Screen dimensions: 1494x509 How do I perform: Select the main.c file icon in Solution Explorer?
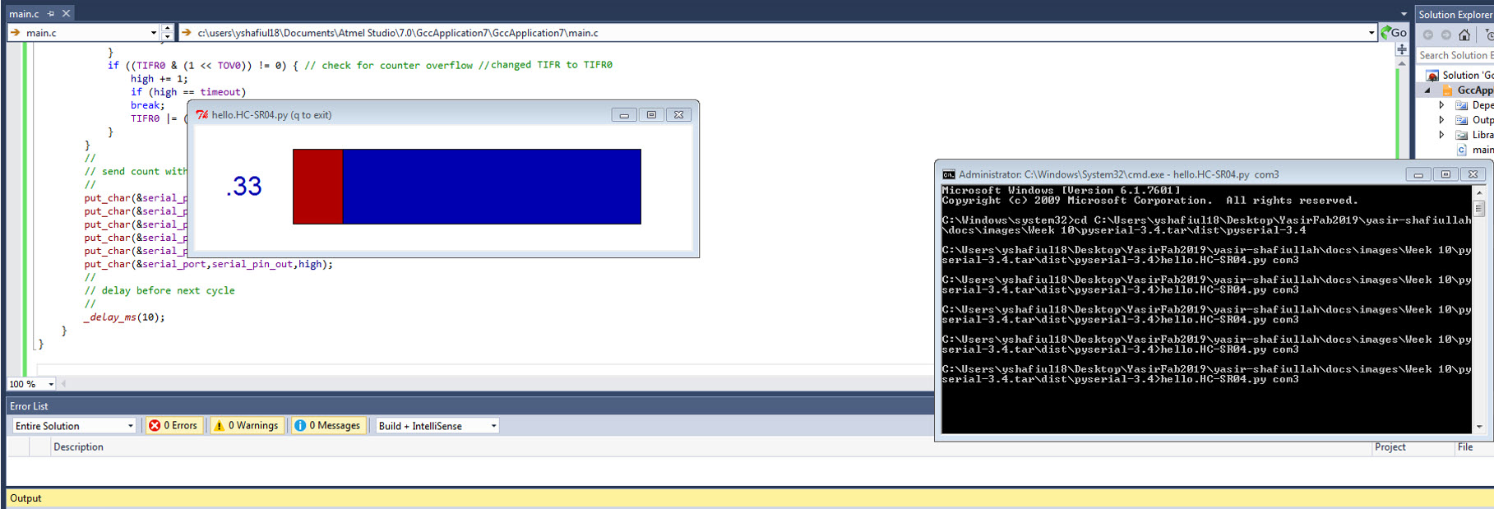click(1461, 150)
